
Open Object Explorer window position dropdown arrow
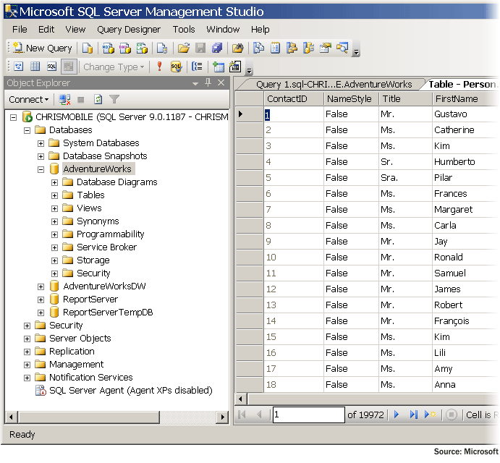tap(195, 83)
